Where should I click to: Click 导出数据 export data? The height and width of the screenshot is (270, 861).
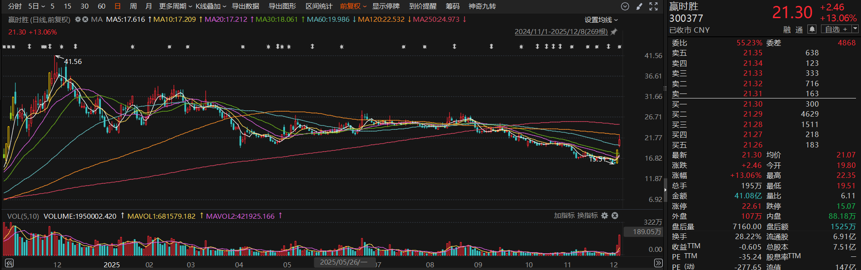point(245,6)
